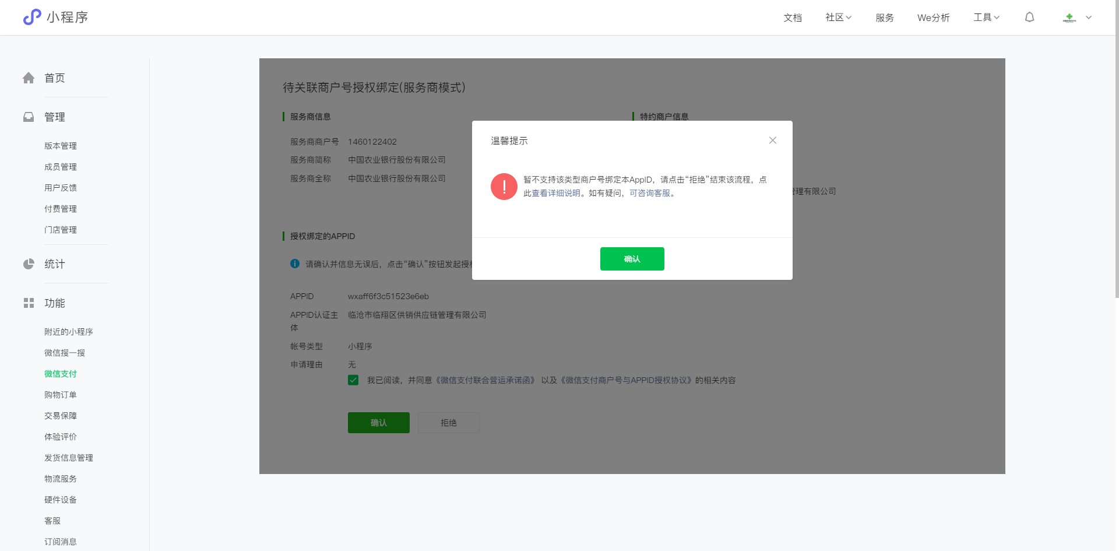Open the 查看详细说明 link
Viewport: 1119px width, 551px height.
click(x=556, y=193)
